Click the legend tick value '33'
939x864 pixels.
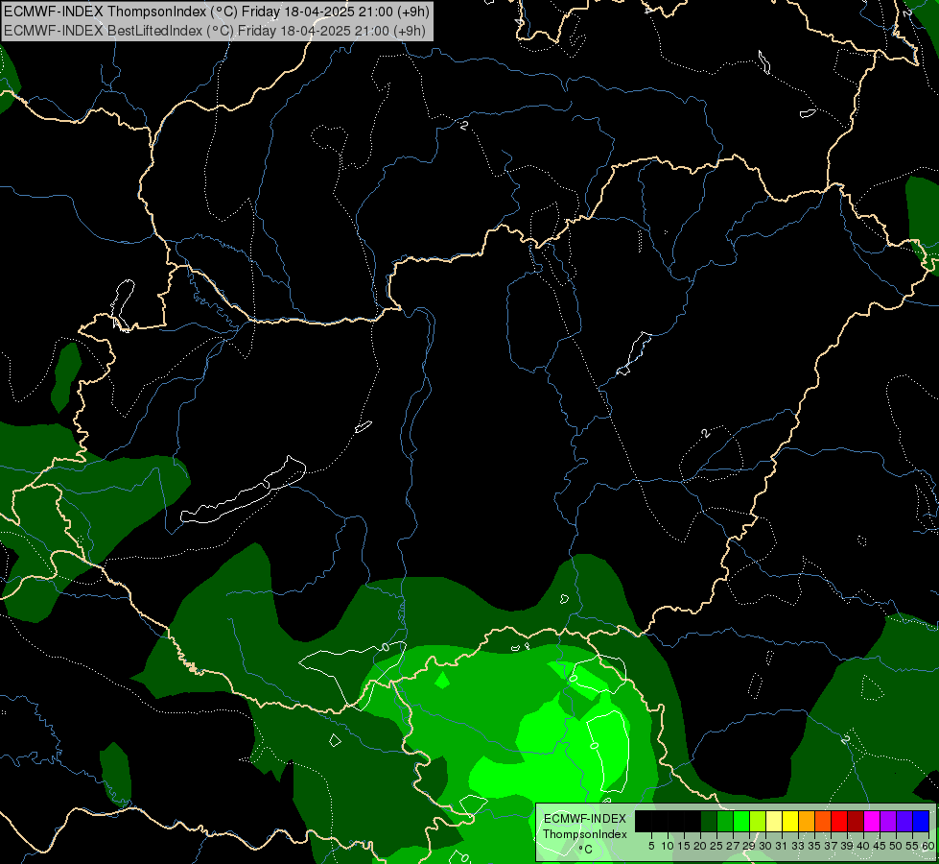pyautogui.click(x=798, y=846)
